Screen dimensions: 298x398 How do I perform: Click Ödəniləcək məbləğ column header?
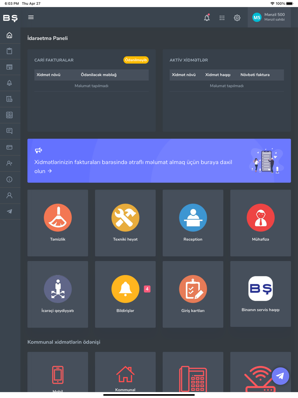click(99, 75)
